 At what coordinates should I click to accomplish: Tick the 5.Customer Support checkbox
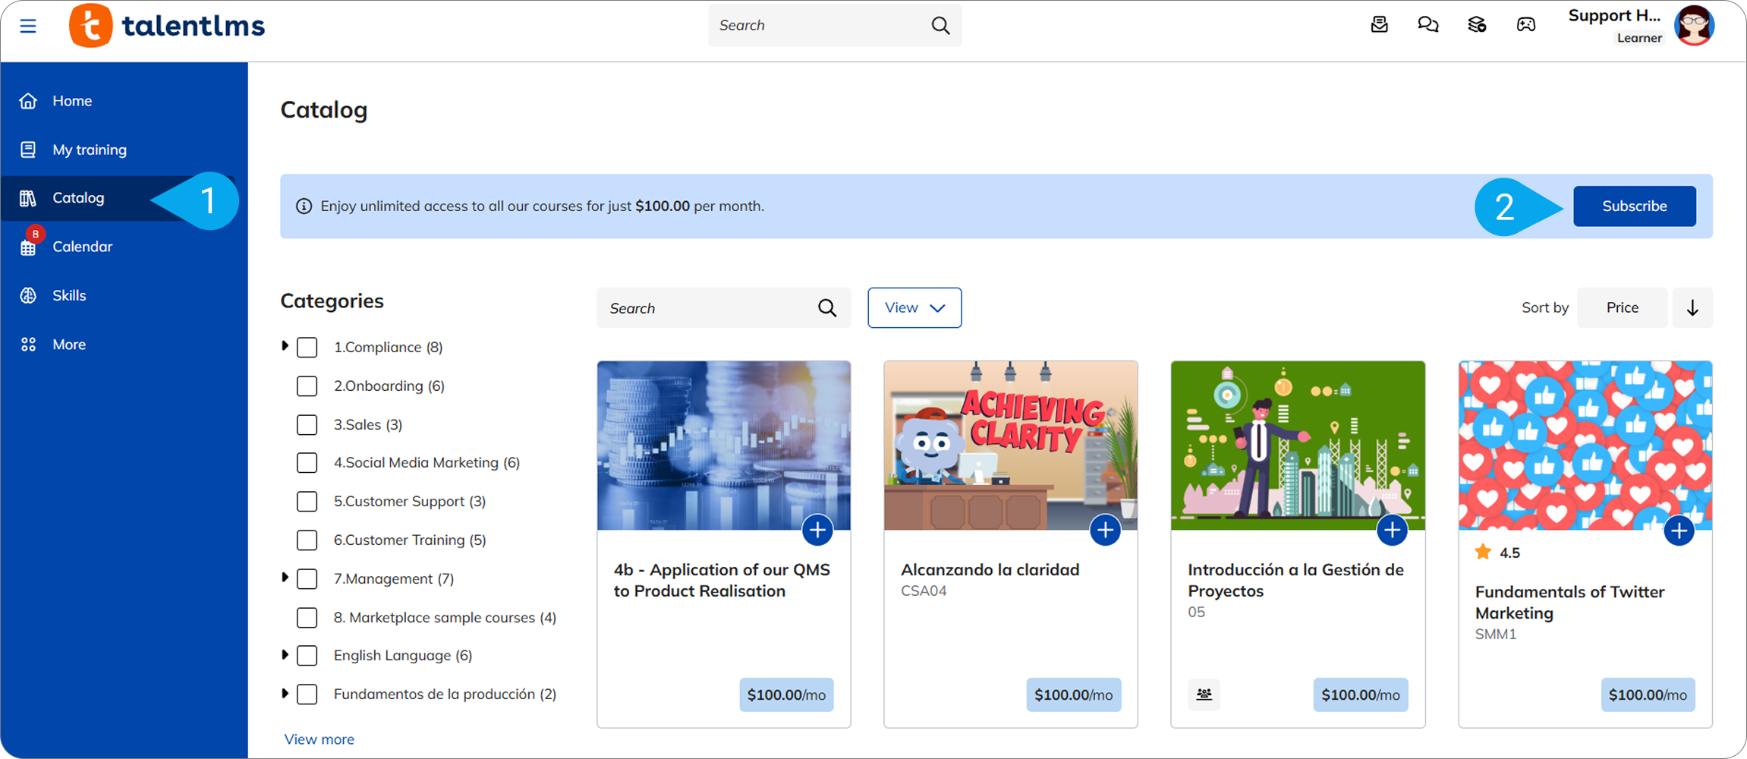[307, 502]
